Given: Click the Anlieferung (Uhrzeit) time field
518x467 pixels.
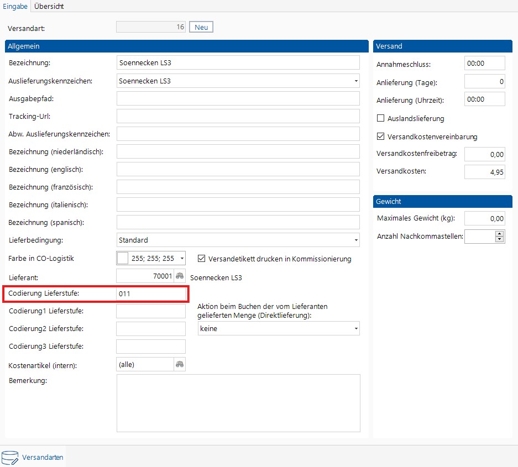Looking at the screenshot, I should coord(485,99).
